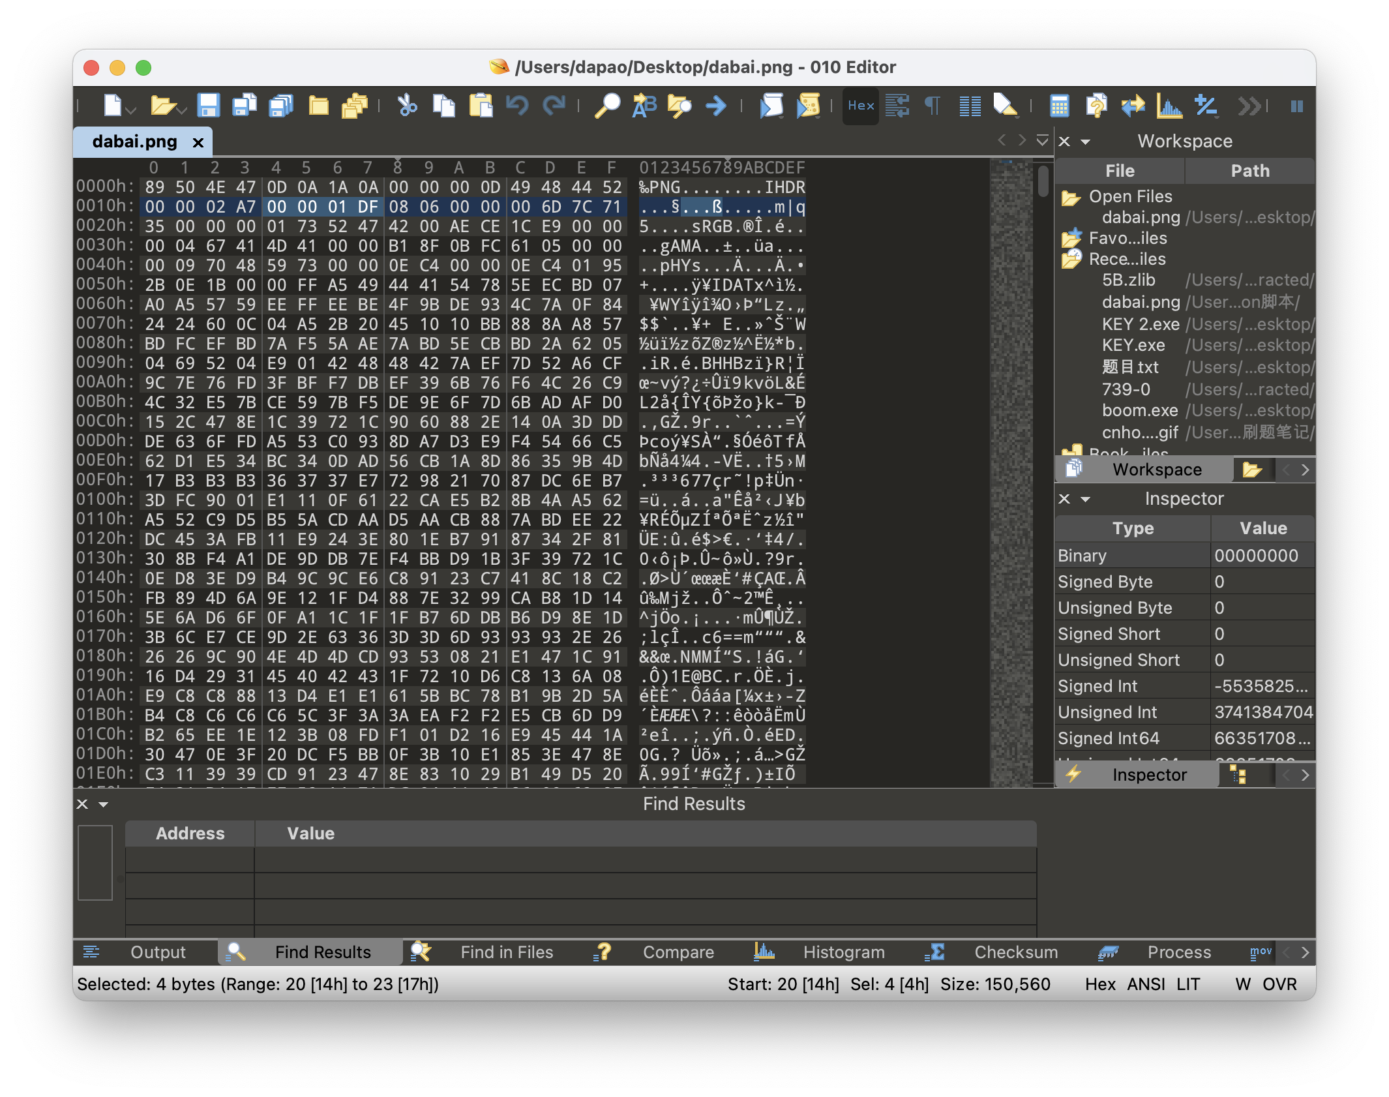The height and width of the screenshot is (1097, 1389).
Task: Run a template with the template icon
Action: [x=808, y=105]
